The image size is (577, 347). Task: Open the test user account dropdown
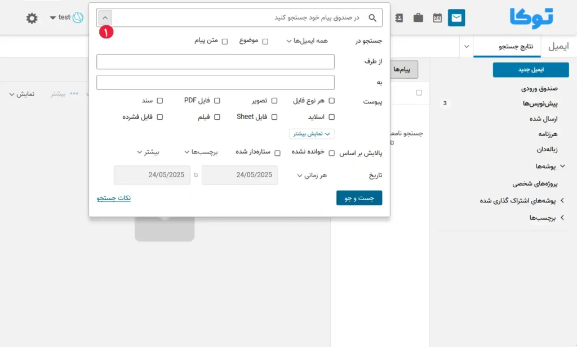pos(60,17)
